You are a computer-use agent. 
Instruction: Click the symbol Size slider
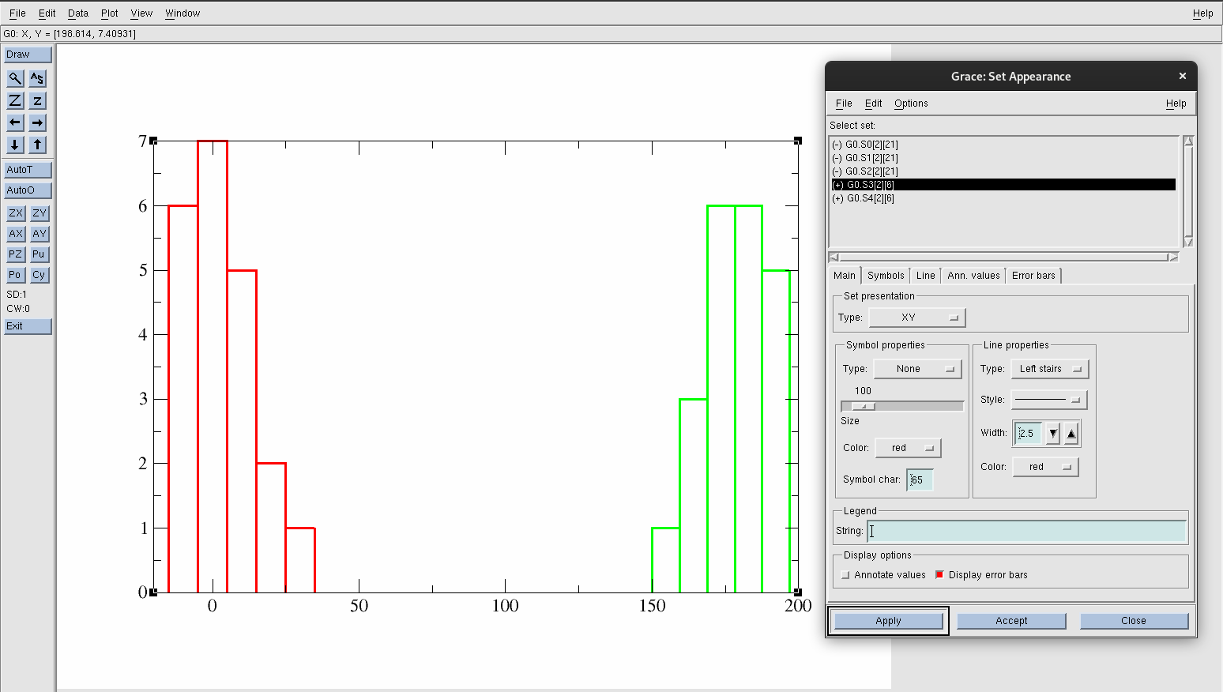pos(902,406)
